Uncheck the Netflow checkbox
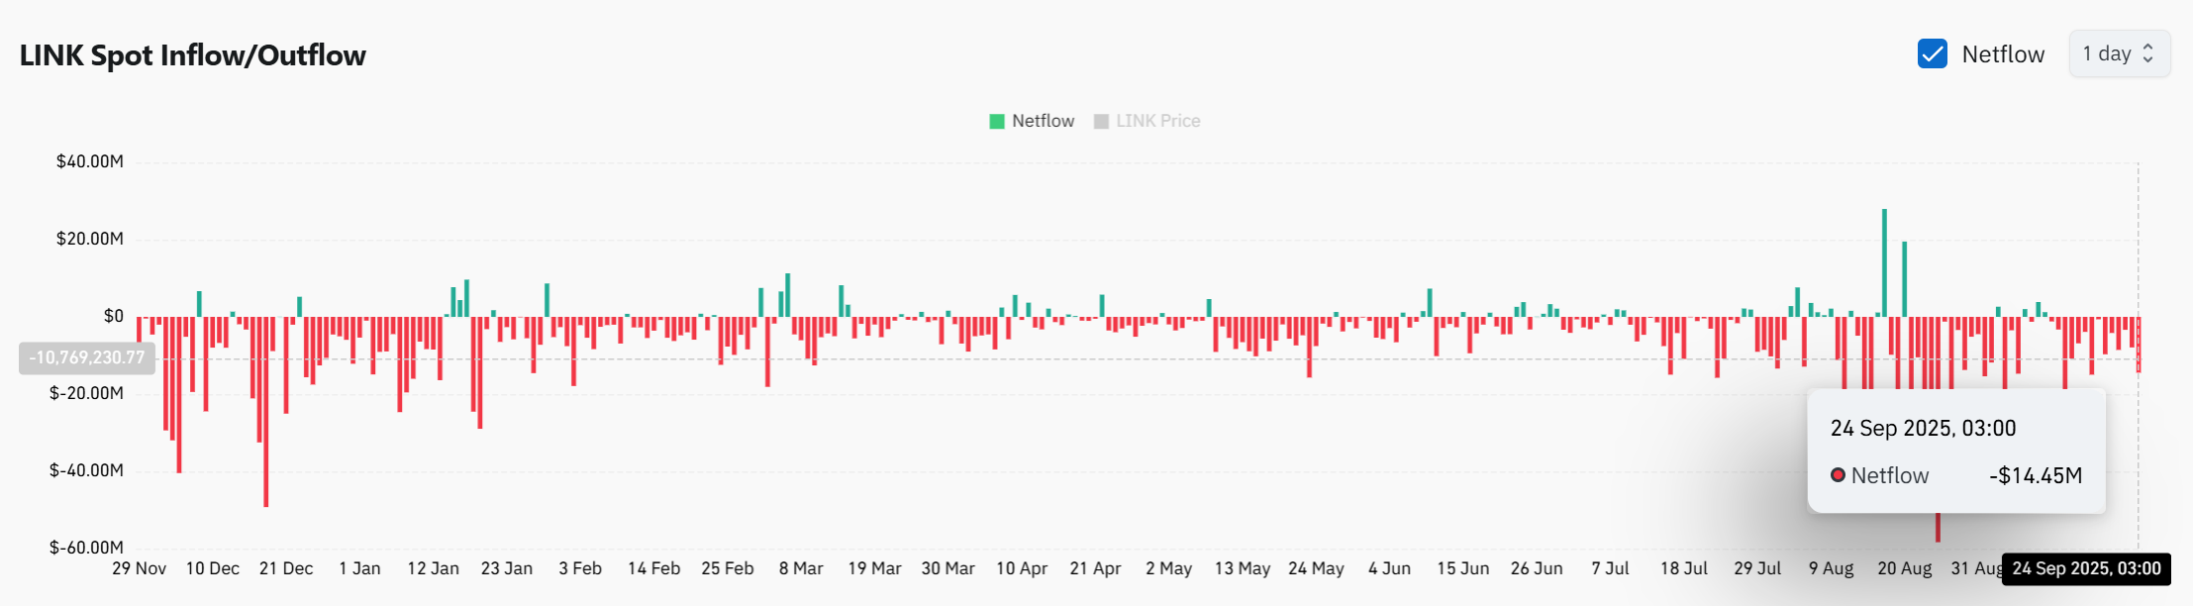The image size is (2193, 606). pos(1932,54)
